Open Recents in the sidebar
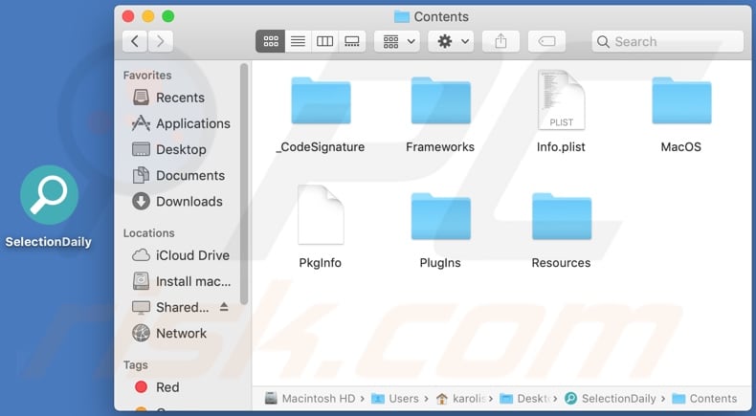Viewport: 756px width, 416px height. 180,98
